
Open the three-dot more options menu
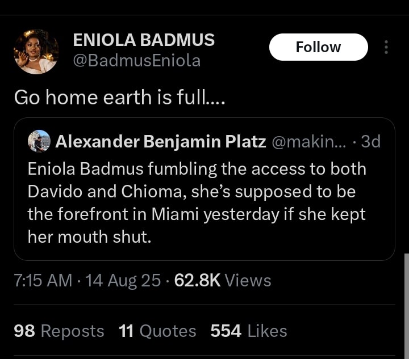point(386,47)
